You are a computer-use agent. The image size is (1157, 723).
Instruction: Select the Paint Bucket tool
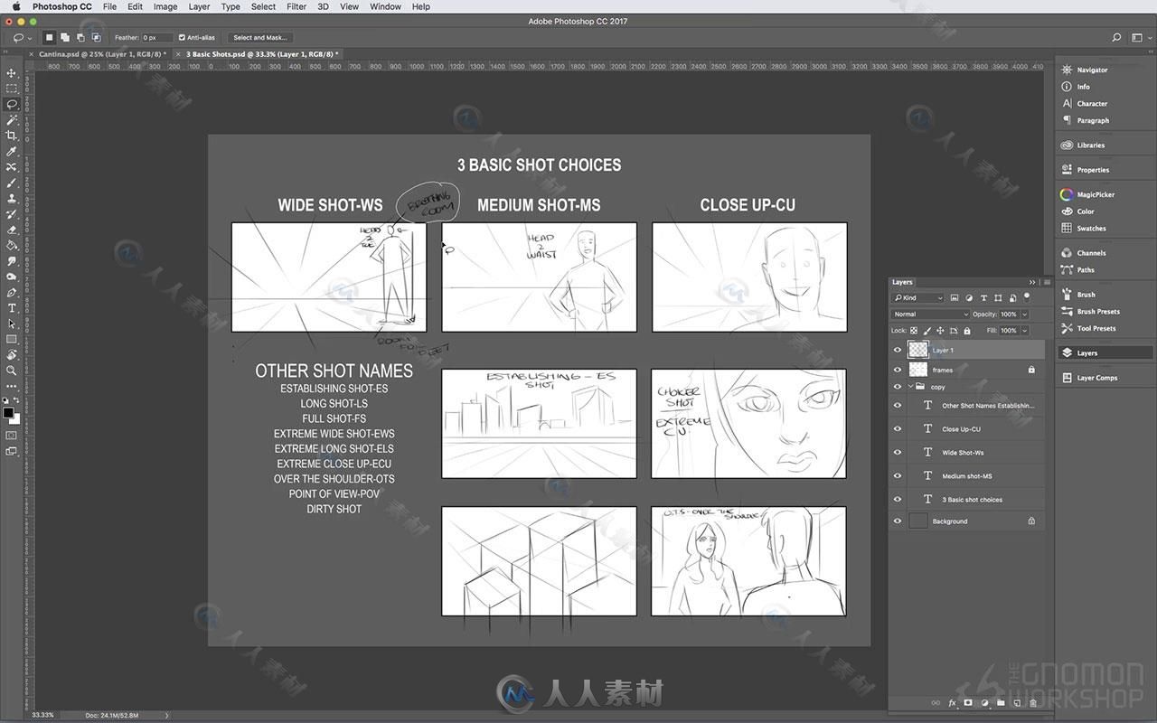click(x=12, y=245)
